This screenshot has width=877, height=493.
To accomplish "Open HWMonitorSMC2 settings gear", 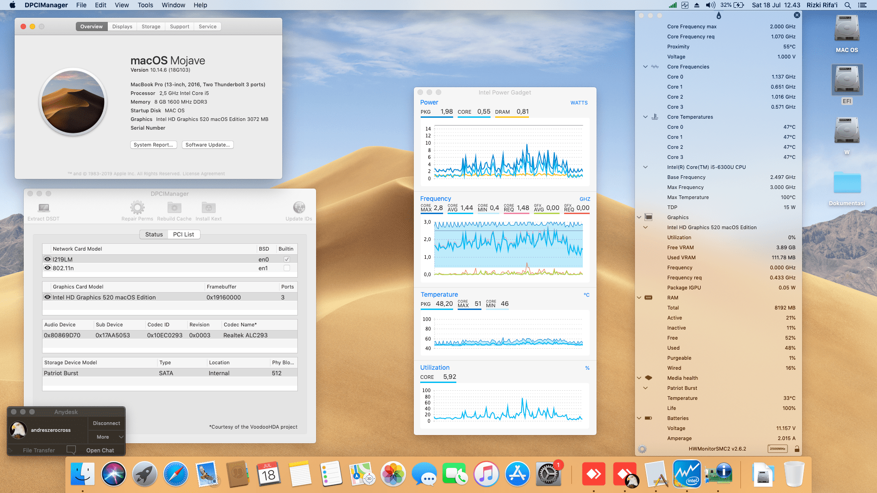I will 642,449.
